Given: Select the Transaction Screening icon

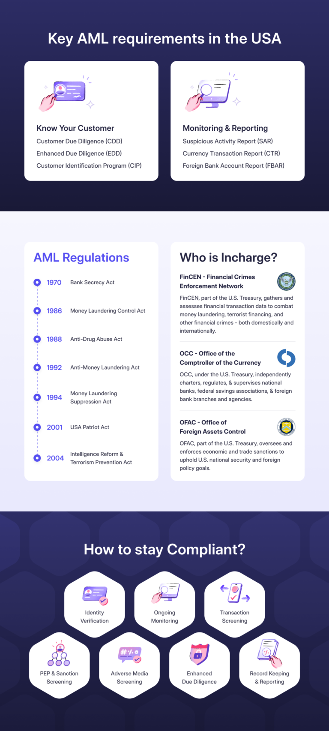Looking at the screenshot, I should point(235,593).
